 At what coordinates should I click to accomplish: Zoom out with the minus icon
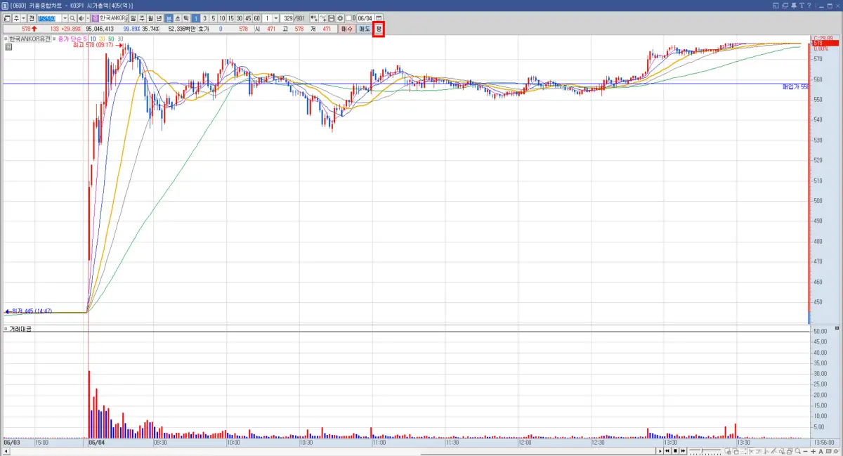pyautogui.click(x=805, y=452)
